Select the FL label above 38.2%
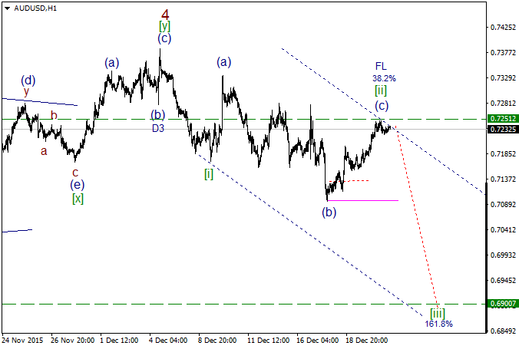 (x=381, y=66)
